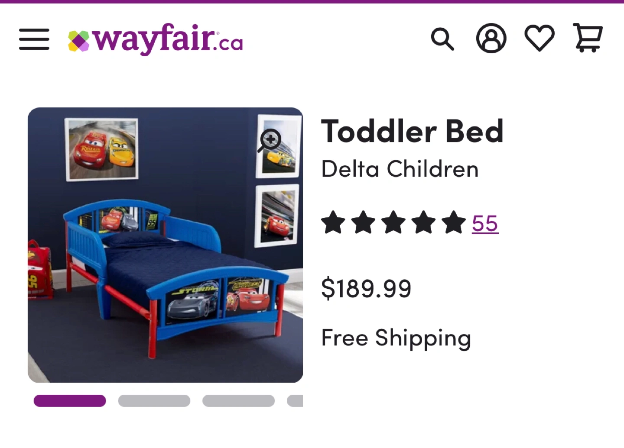The width and height of the screenshot is (624, 448).
Task: Click the Toddler Bed product title
Action: pos(412,131)
